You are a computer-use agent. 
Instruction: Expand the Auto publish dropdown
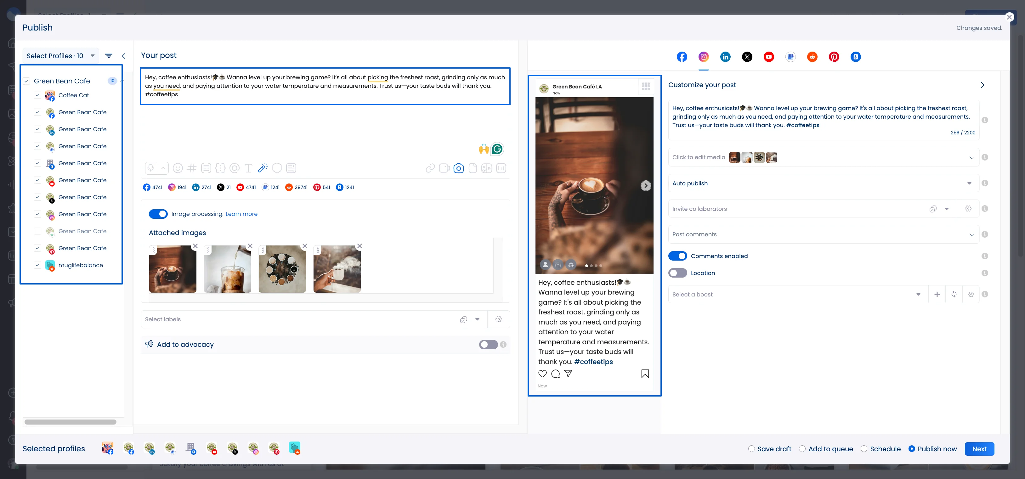[823, 183]
